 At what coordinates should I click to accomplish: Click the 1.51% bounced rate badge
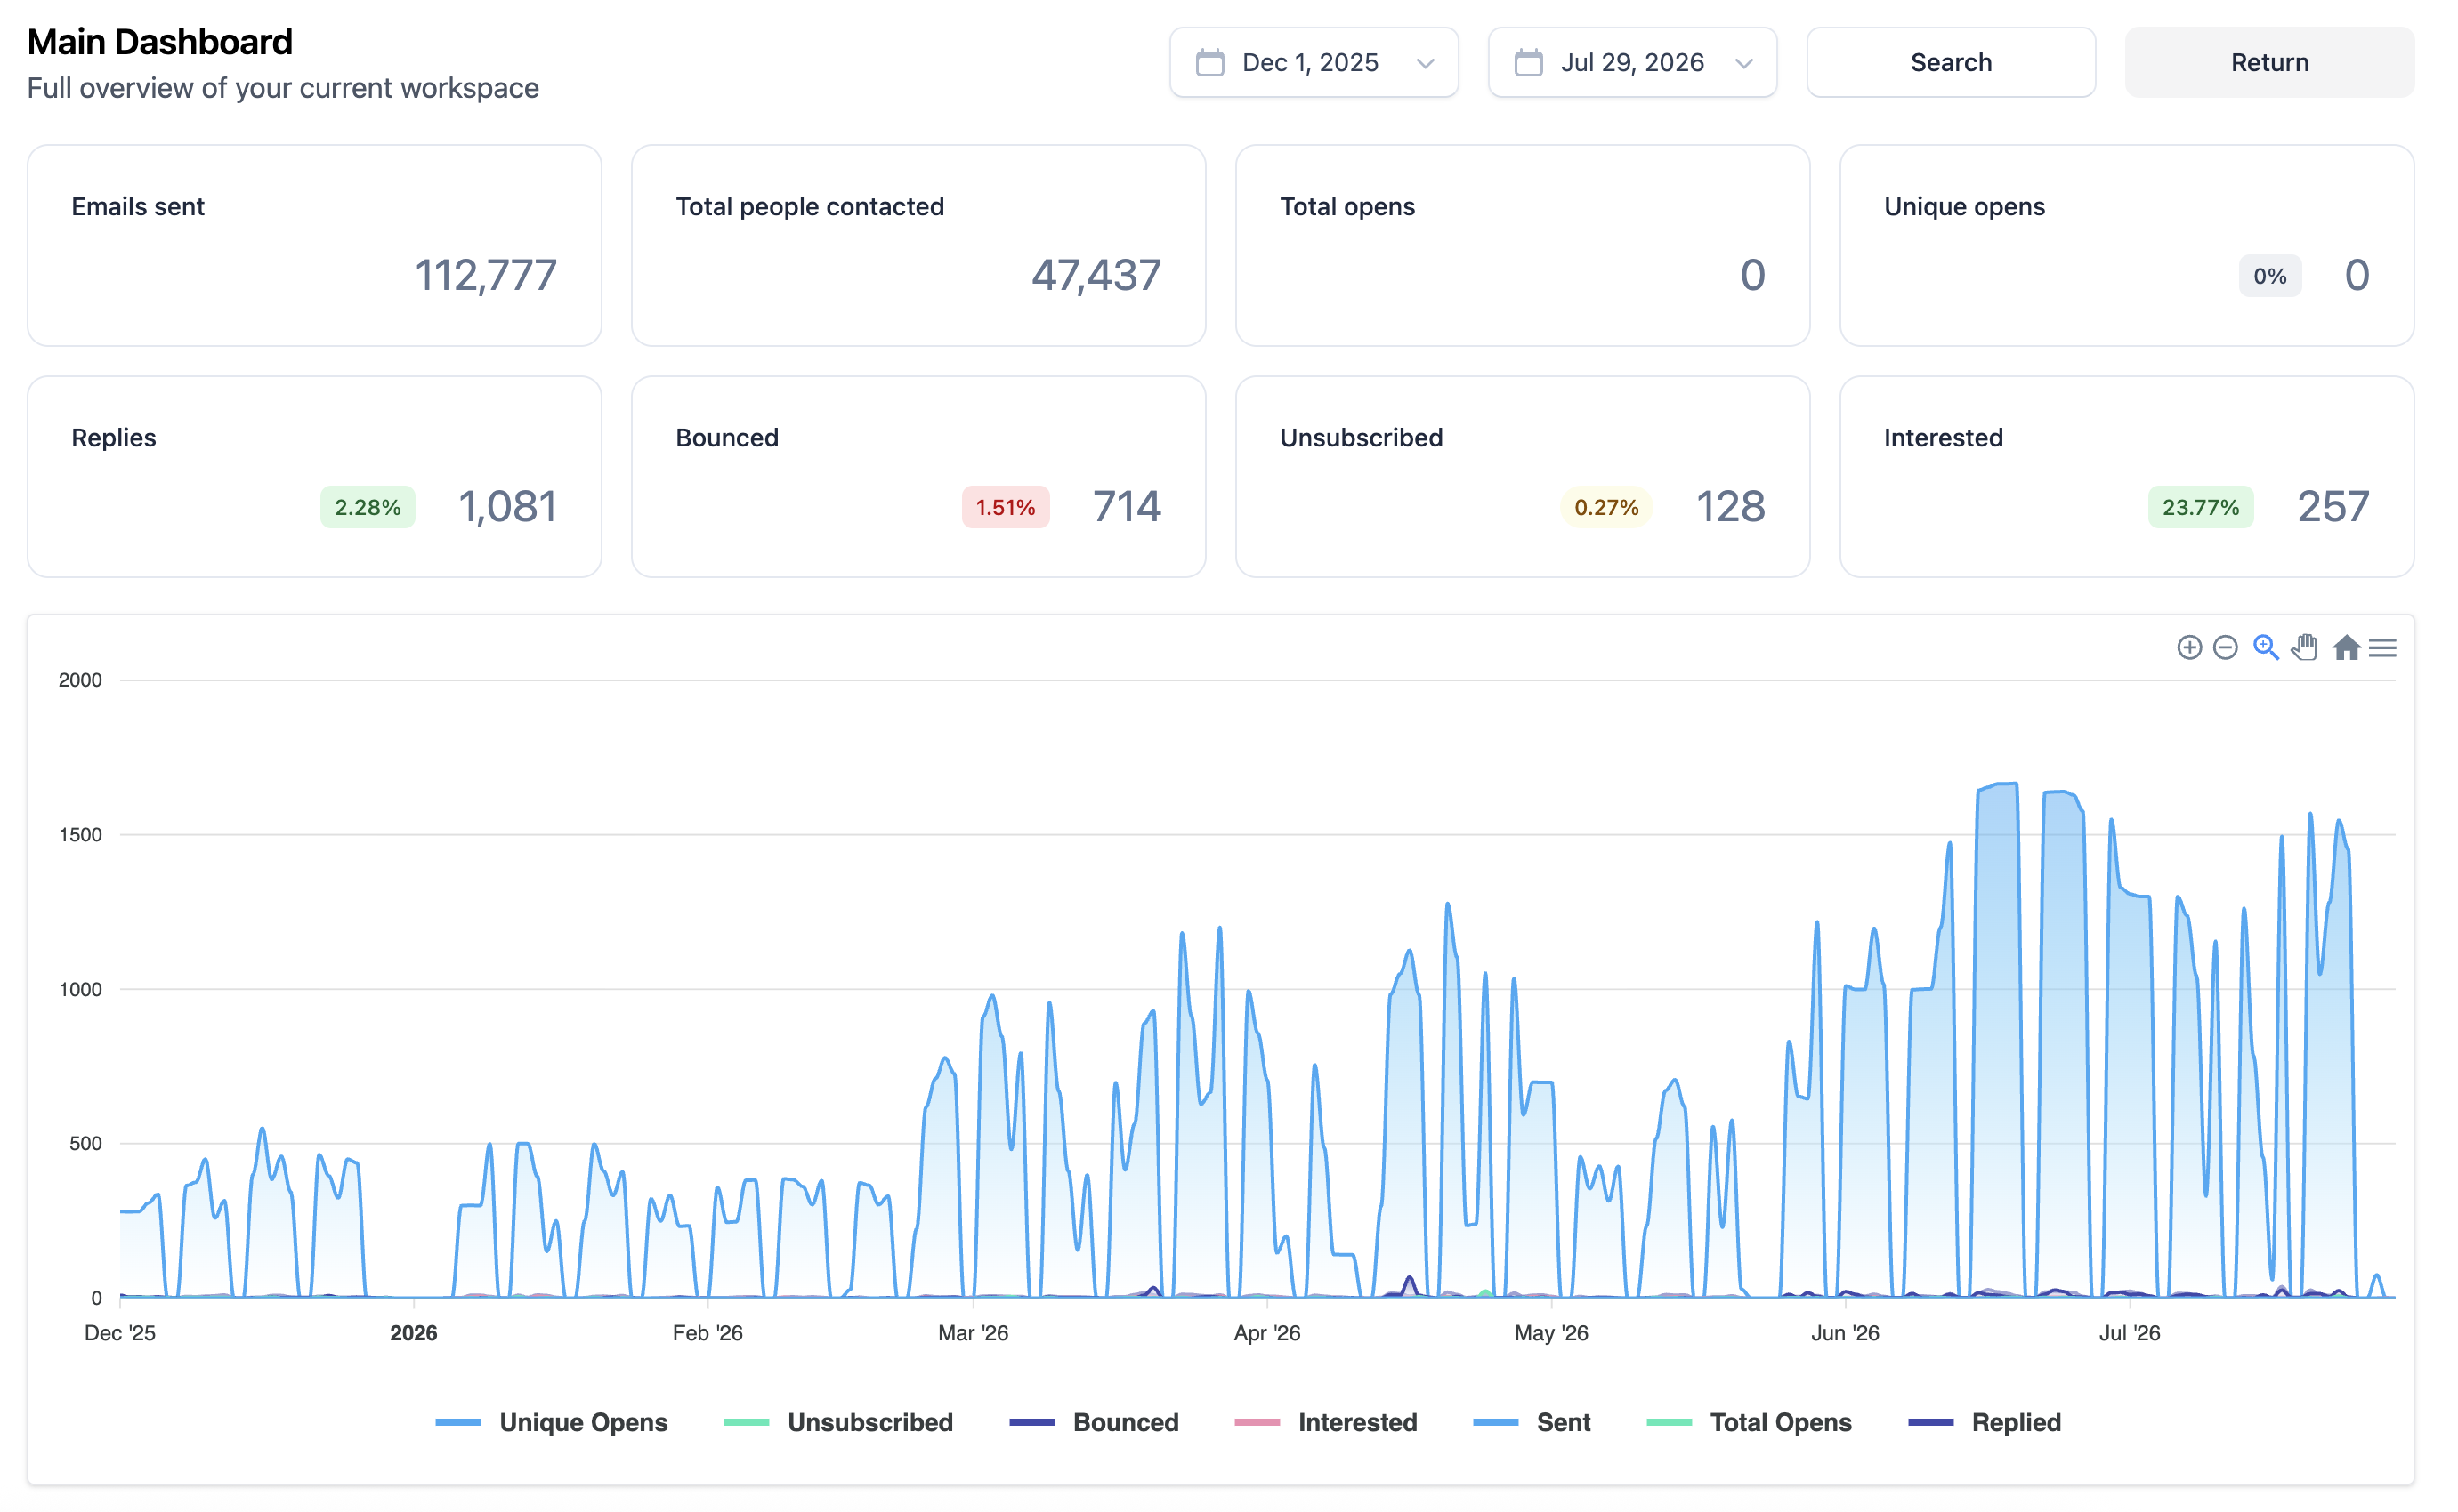tap(1006, 507)
